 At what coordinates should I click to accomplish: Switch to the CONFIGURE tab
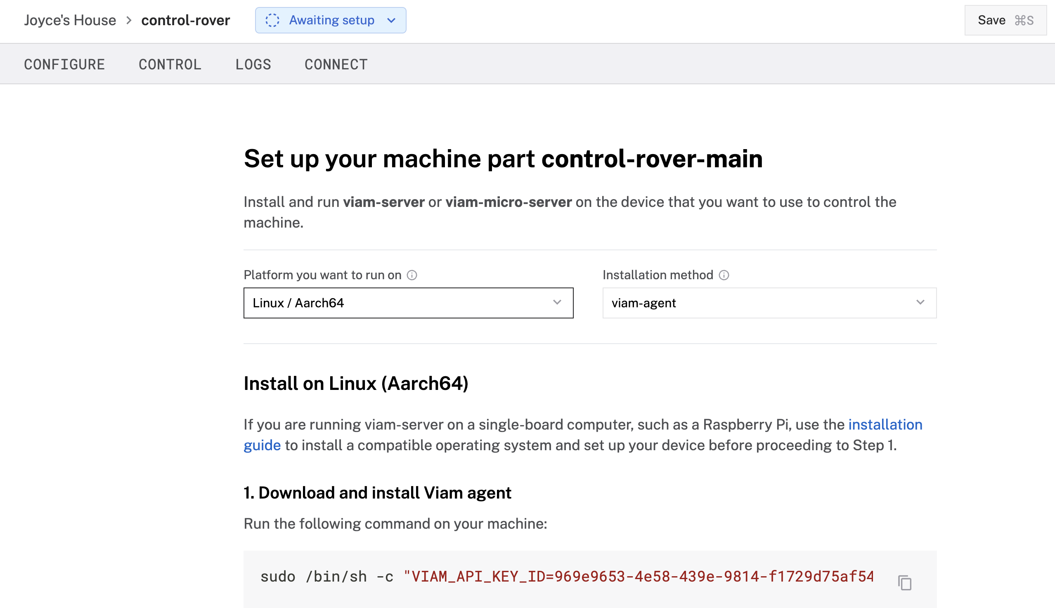tap(64, 64)
